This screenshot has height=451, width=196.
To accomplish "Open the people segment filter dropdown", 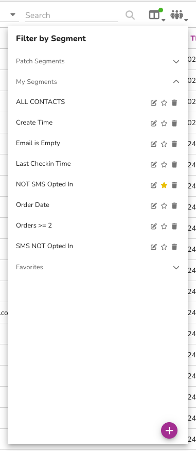I will [179, 15].
